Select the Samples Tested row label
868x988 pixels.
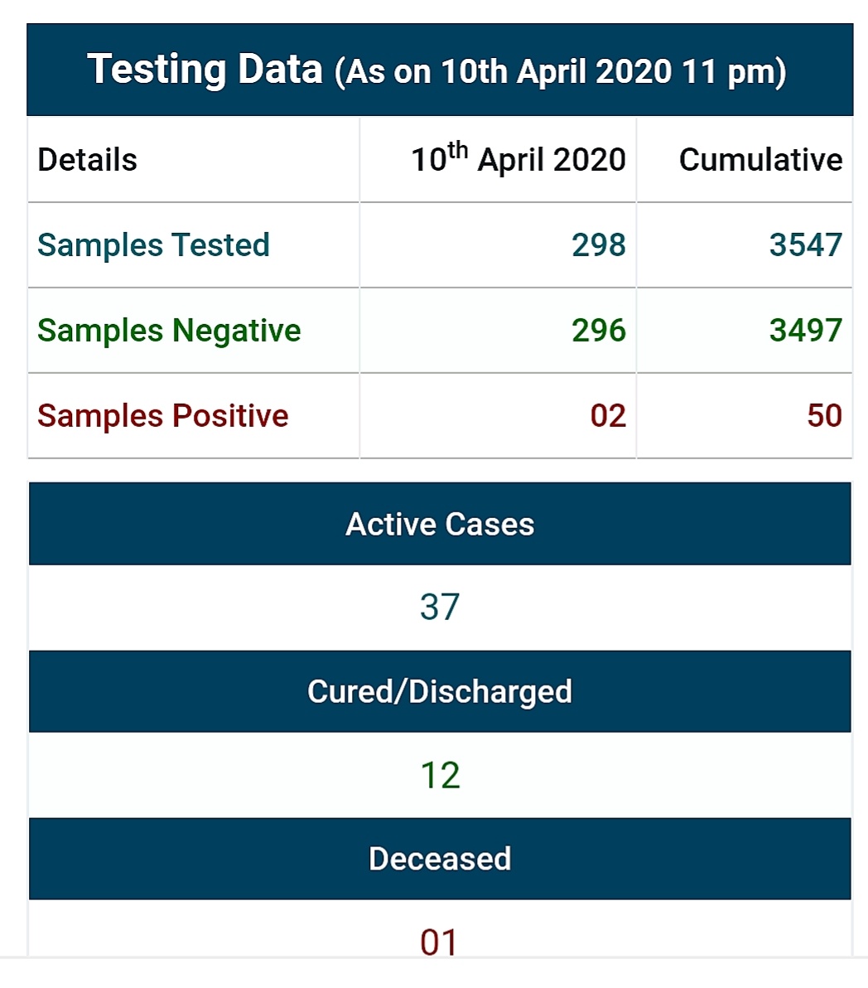coord(153,245)
